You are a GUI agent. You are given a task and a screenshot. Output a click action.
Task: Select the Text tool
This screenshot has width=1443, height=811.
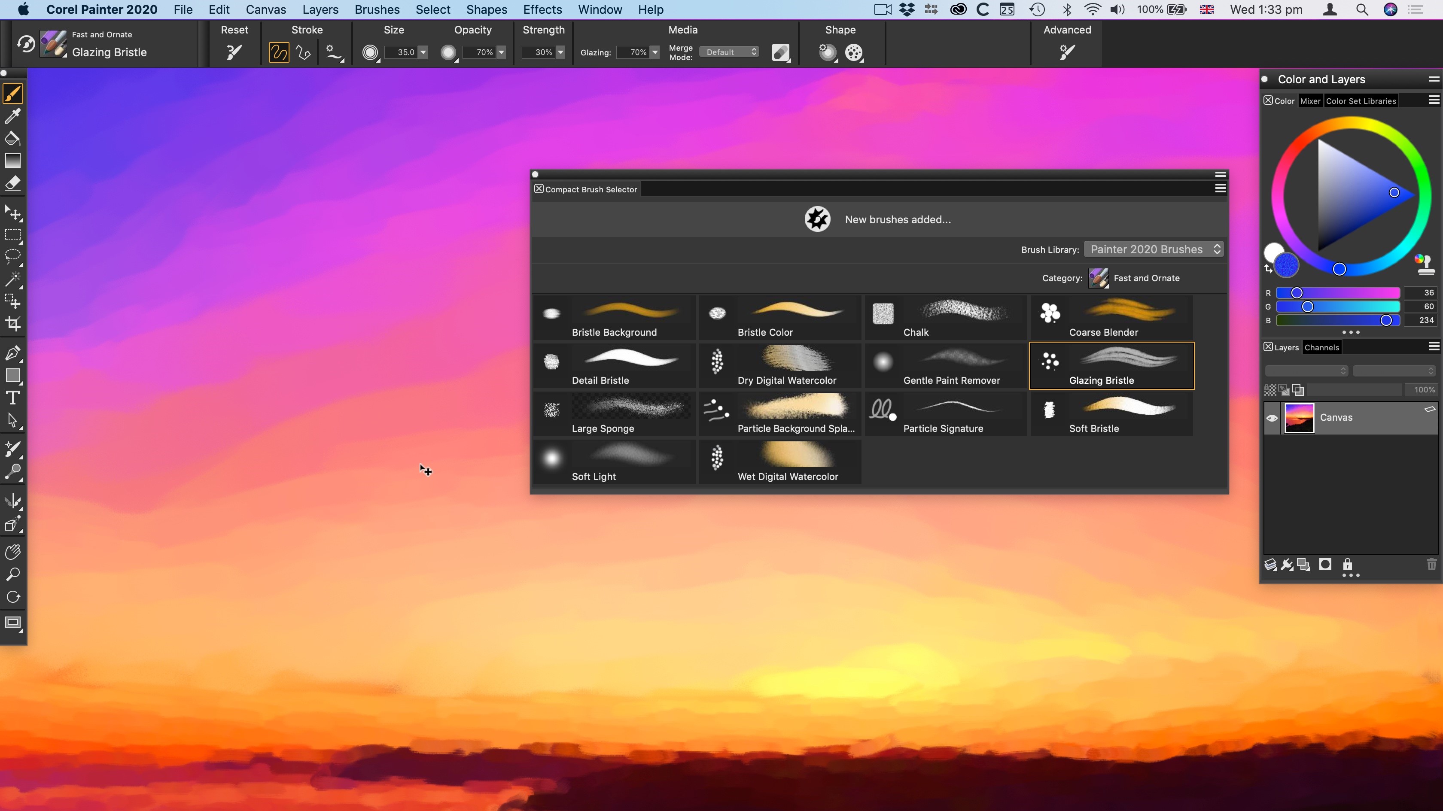click(13, 398)
